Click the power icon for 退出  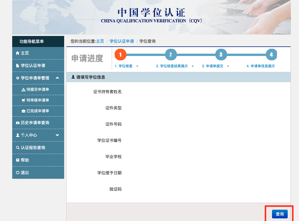(18, 173)
